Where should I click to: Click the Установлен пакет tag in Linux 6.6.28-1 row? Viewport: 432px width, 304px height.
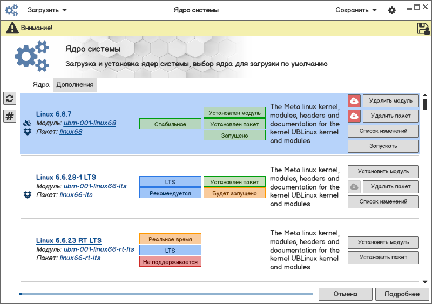pyautogui.click(x=234, y=181)
